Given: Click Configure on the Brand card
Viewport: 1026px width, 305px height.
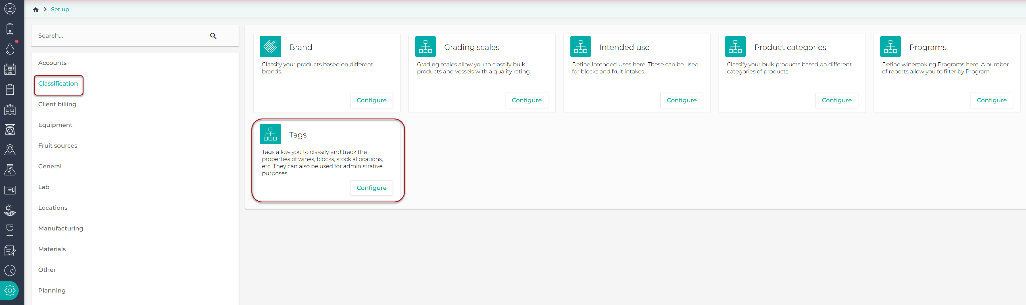Looking at the screenshot, I should click(372, 100).
